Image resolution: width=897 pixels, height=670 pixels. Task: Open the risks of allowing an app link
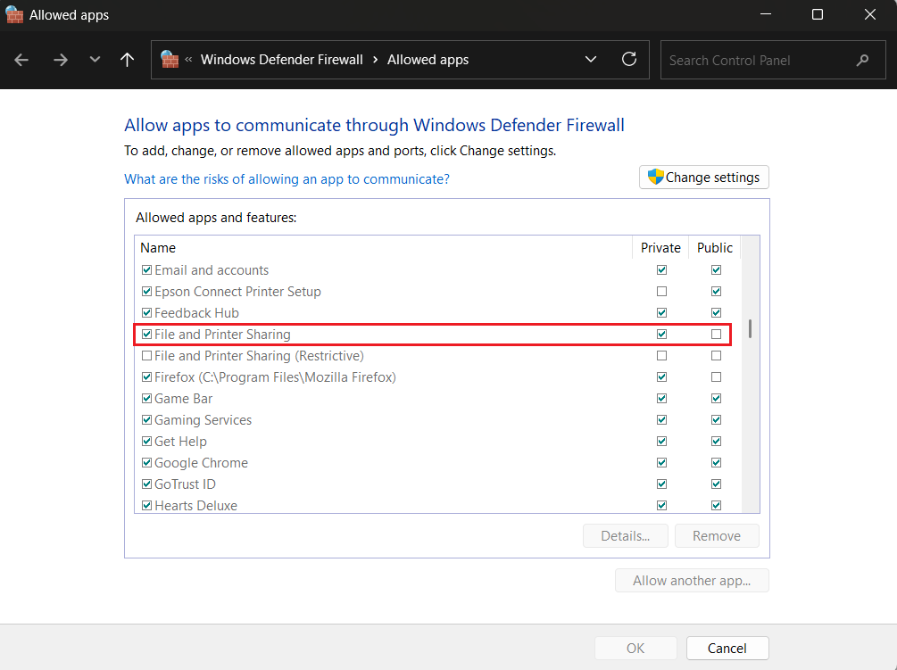coord(287,179)
